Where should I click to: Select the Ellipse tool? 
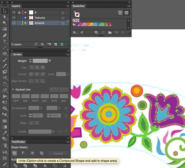pyautogui.click(x=5, y=54)
